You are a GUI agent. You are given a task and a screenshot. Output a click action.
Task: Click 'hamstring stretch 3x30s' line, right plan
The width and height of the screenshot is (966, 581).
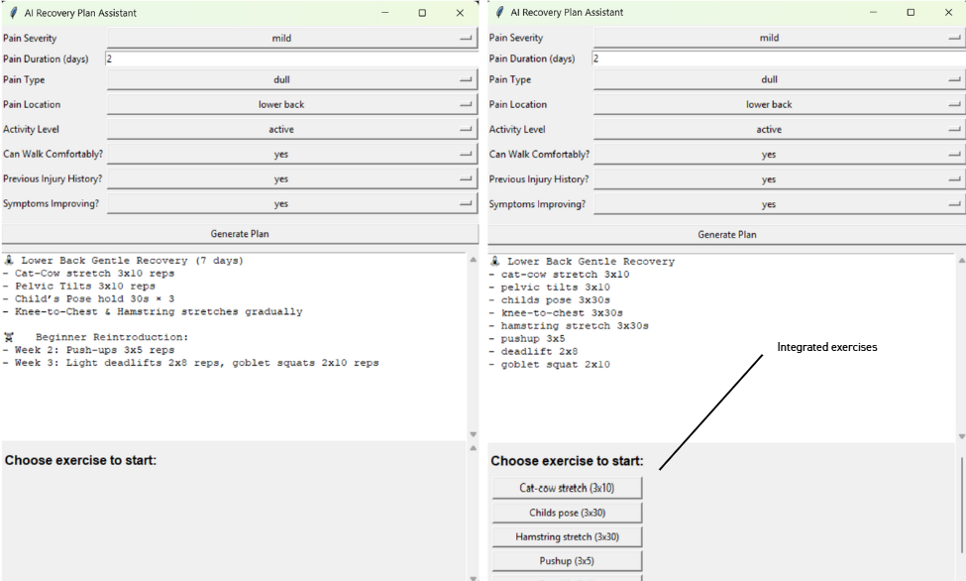coord(569,325)
